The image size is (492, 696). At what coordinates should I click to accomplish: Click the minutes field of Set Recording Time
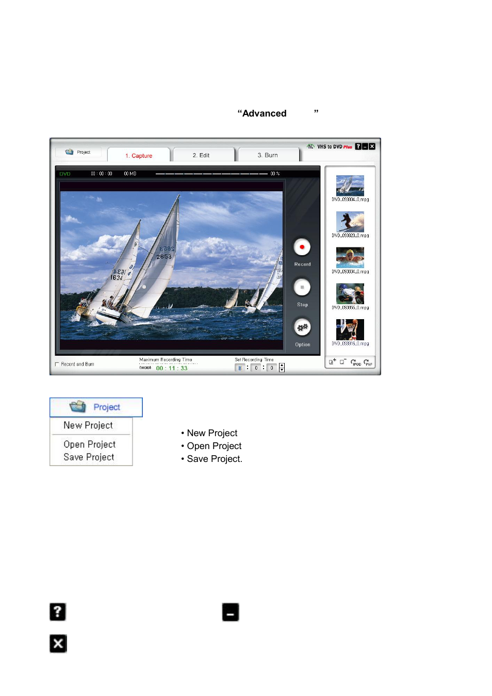[x=256, y=368]
